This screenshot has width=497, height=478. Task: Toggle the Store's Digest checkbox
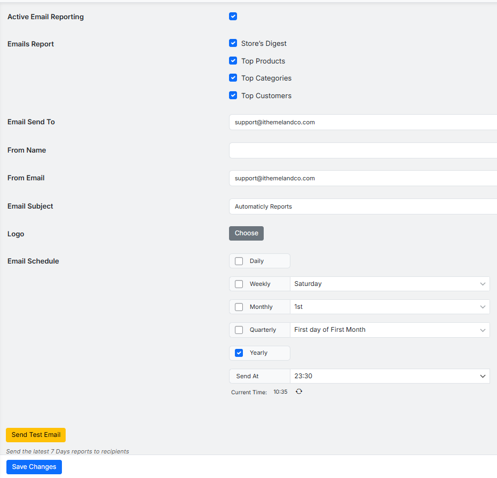[233, 43]
